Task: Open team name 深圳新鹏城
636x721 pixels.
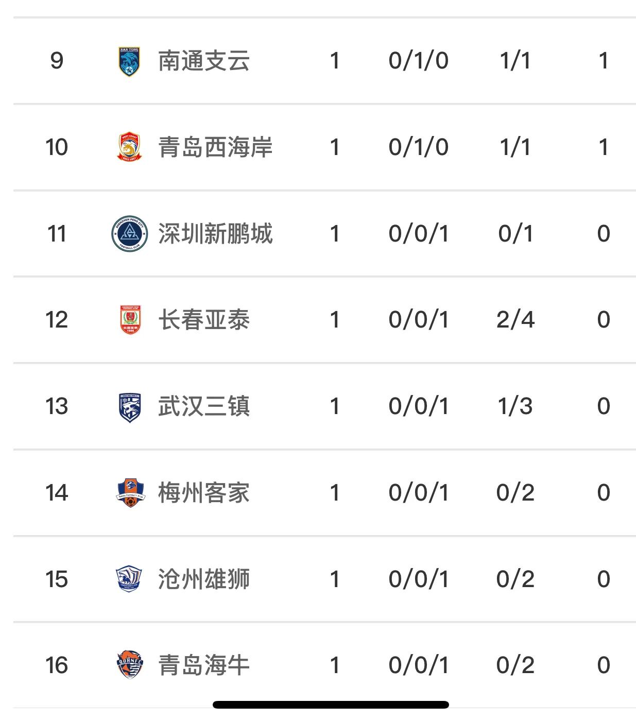Action: point(215,234)
